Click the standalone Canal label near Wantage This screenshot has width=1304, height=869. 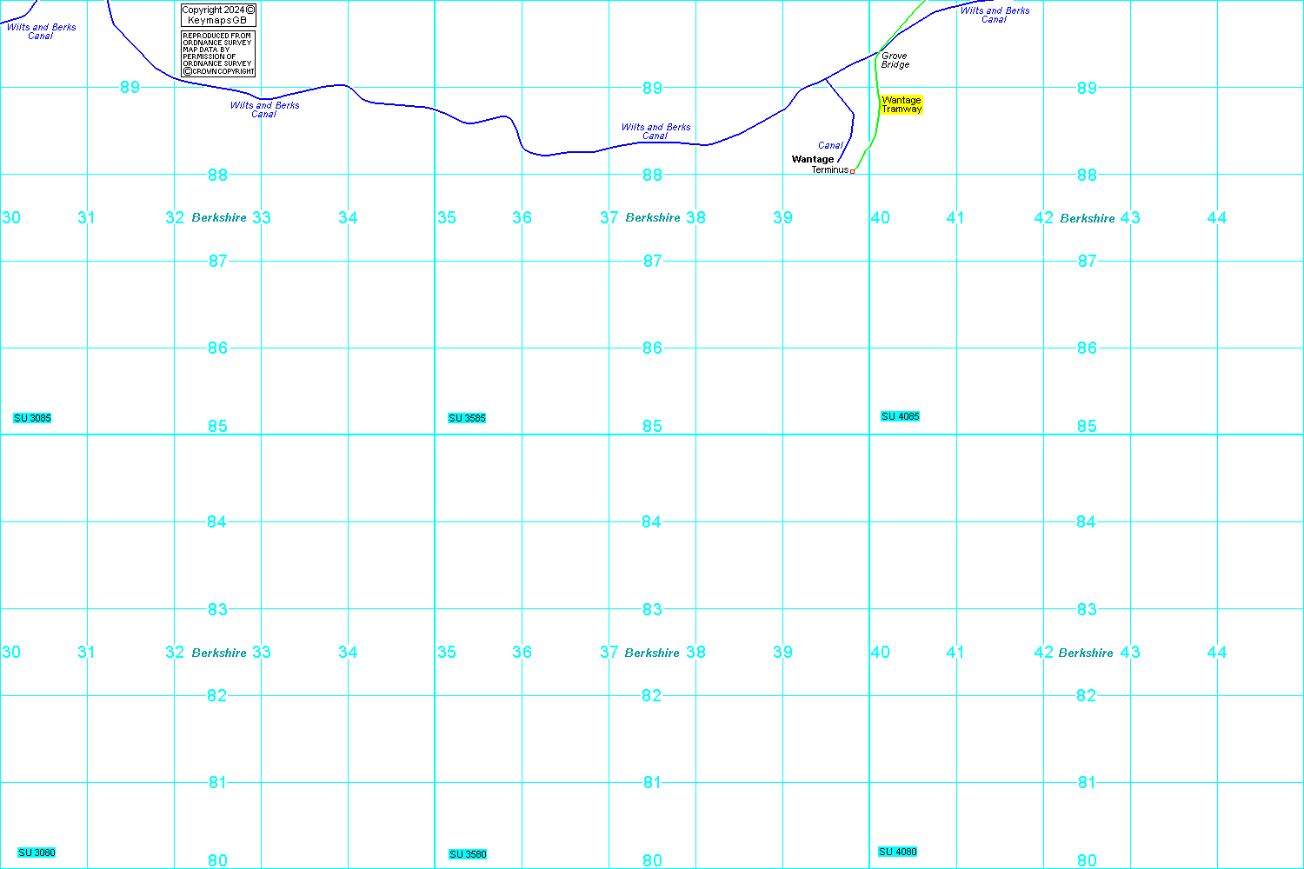(830, 145)
